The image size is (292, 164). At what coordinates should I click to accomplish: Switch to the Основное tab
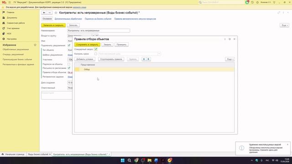pyautogui.click(x=47, y=19)
